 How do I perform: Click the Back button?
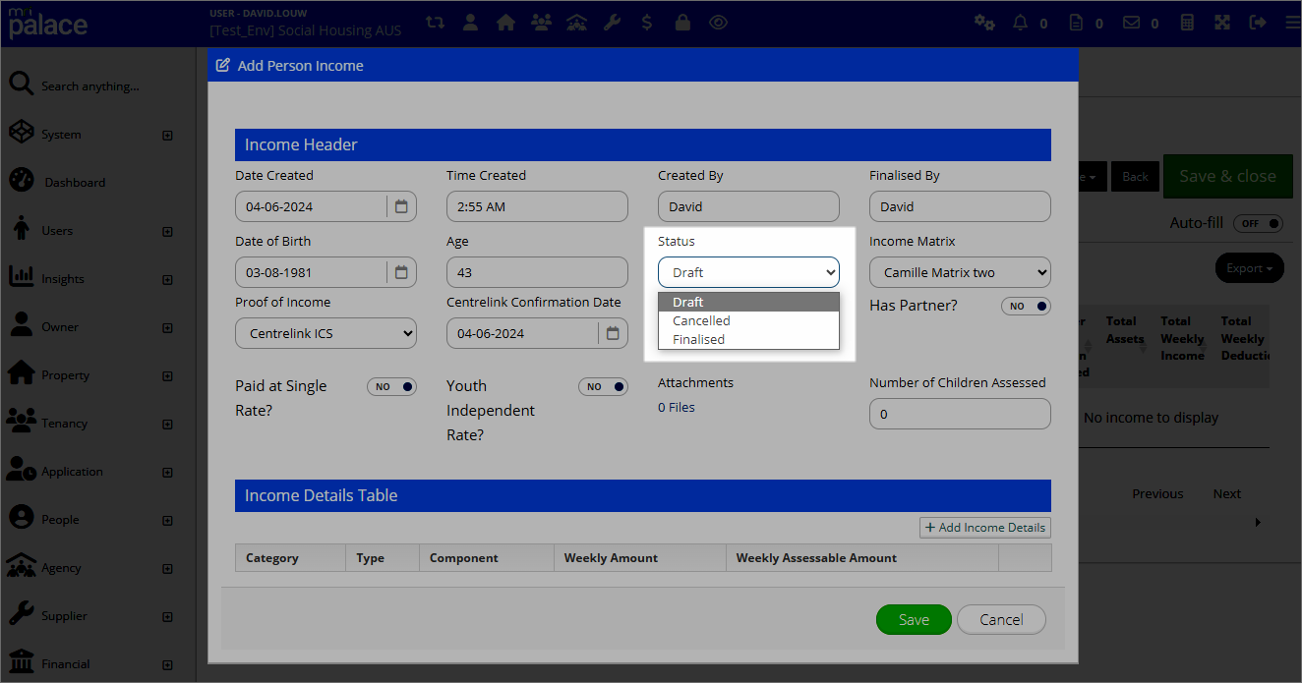click(x=1135, y=177)
